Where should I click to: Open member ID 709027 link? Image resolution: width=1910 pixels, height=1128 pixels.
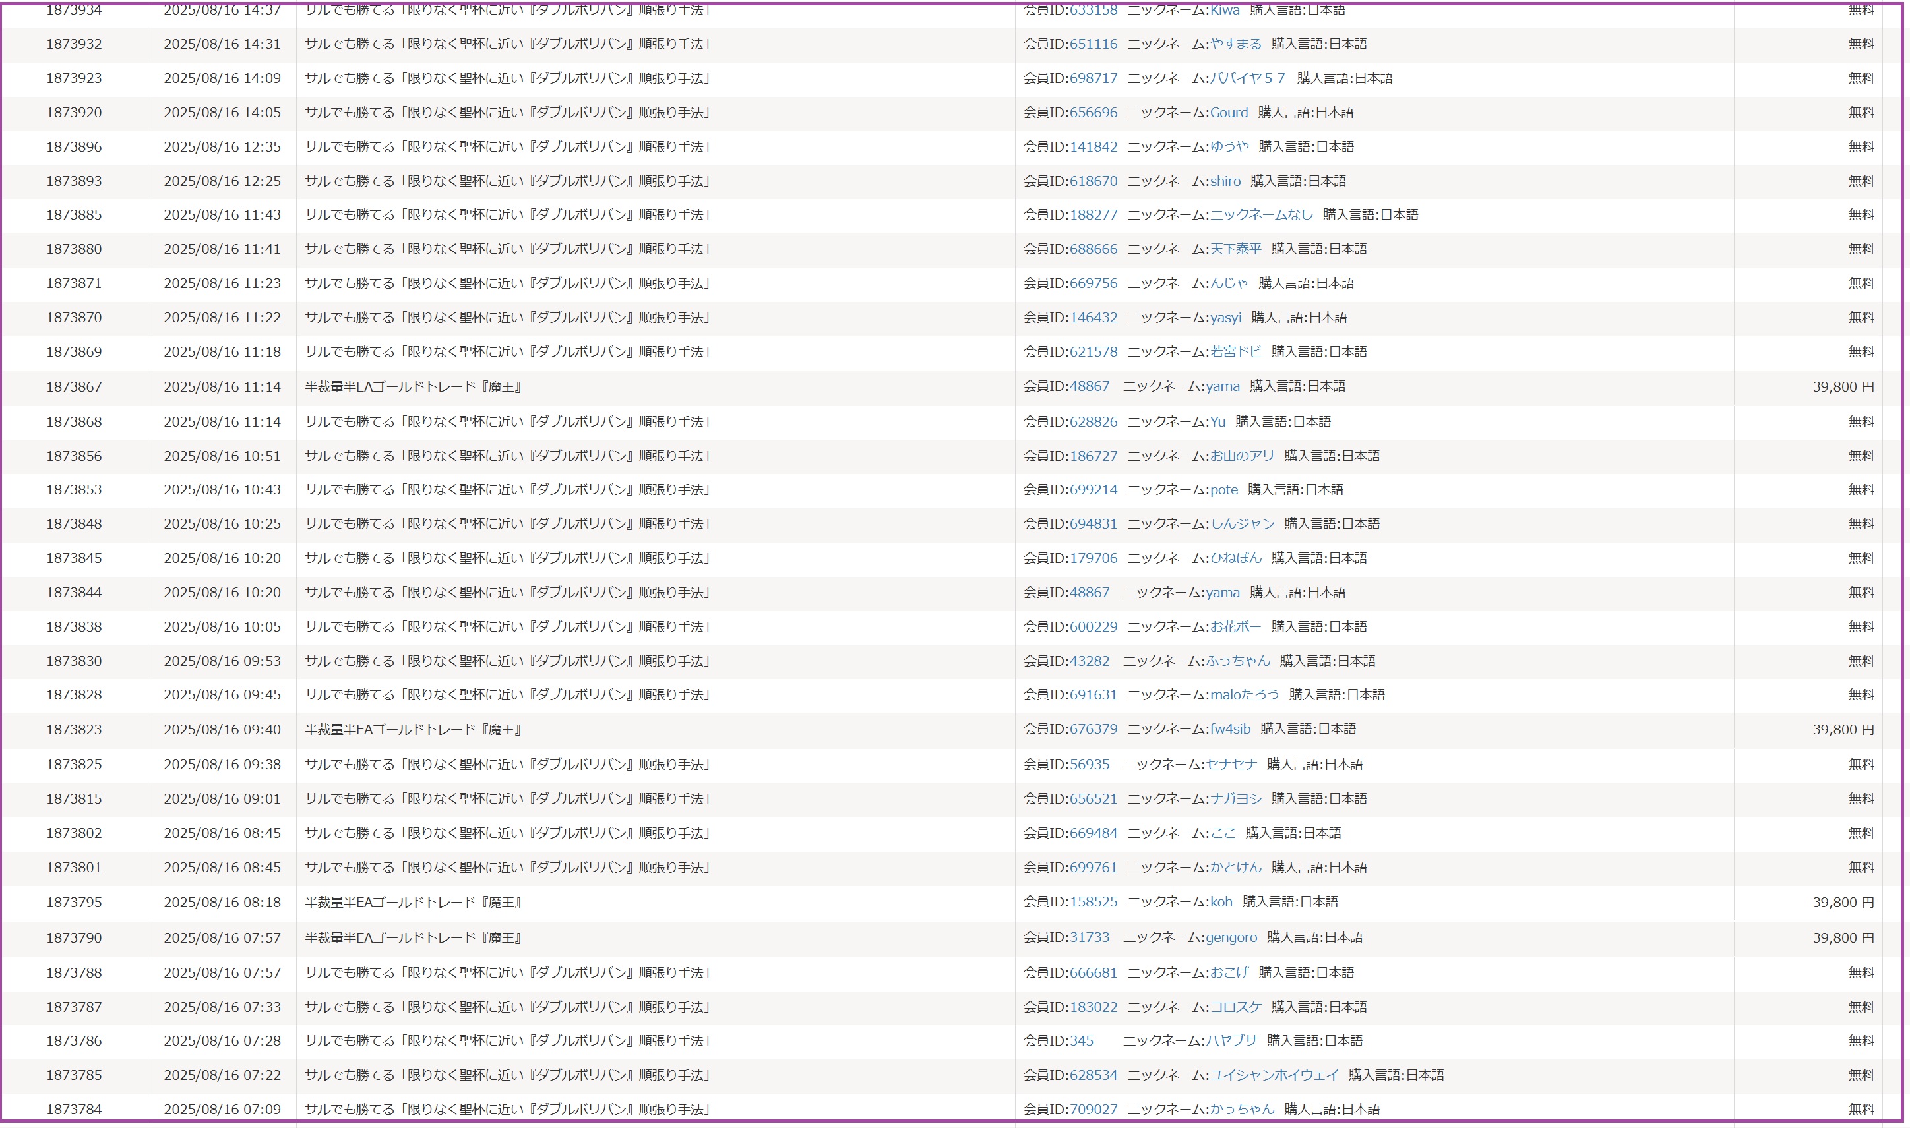tap(1094, 1109)
